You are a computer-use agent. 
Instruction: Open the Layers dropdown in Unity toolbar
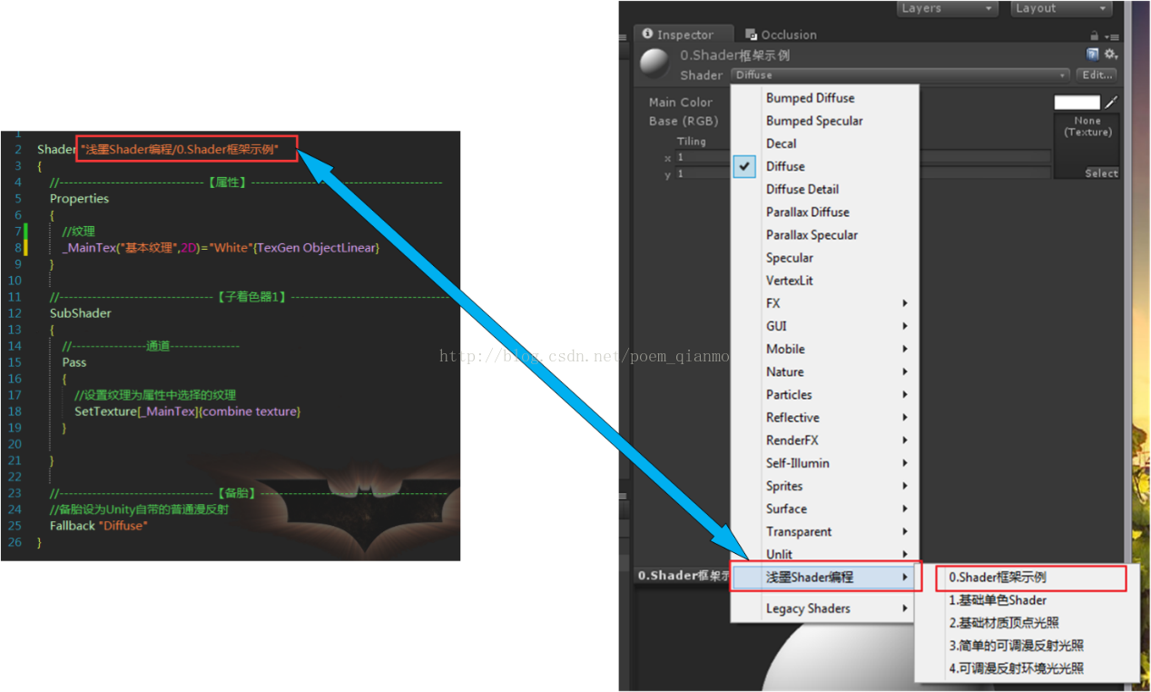[x=947, y=8]
